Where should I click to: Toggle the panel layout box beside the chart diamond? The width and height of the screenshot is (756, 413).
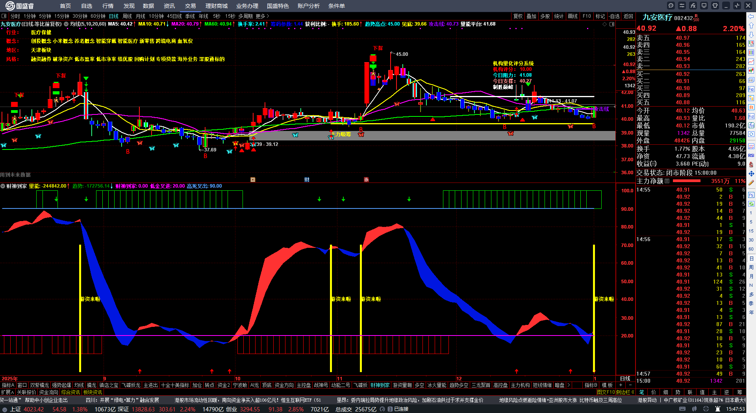612,24
